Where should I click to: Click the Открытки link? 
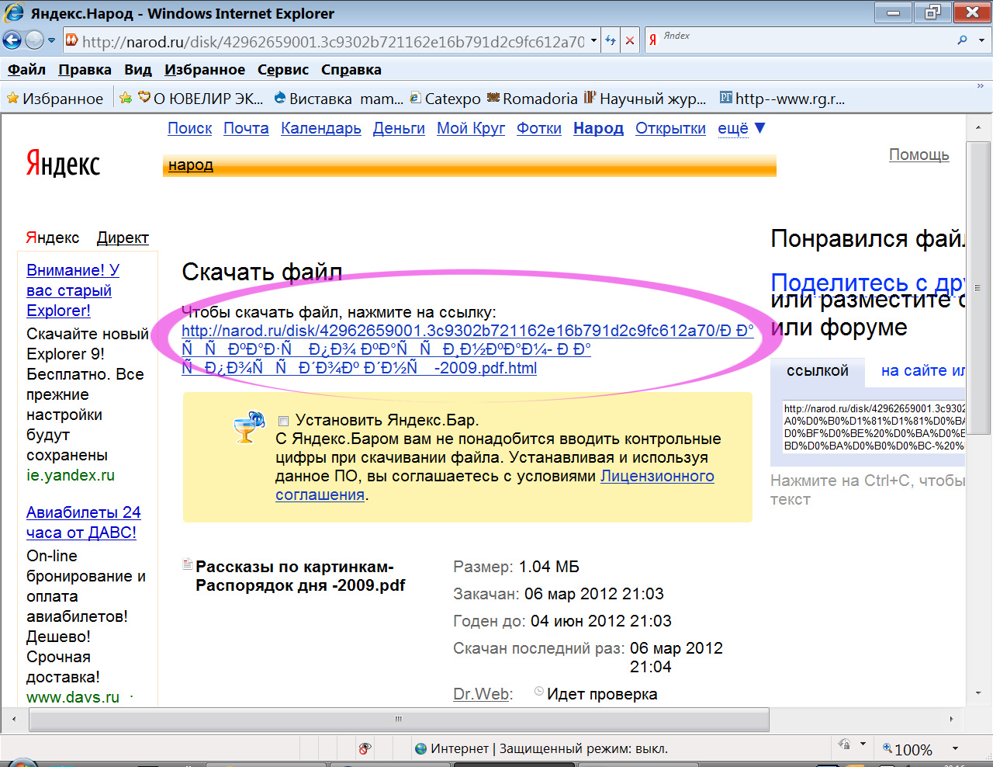[x=670, y=128]
